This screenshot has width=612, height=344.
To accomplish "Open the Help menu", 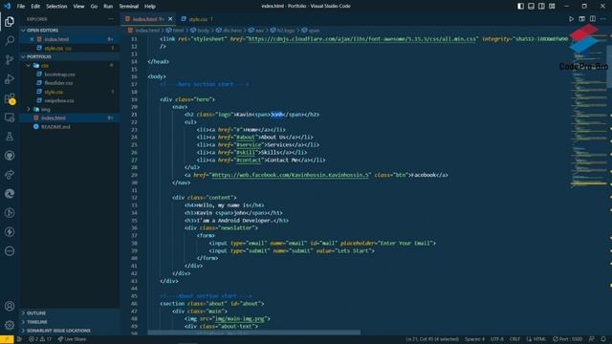I will coord(150,7).
